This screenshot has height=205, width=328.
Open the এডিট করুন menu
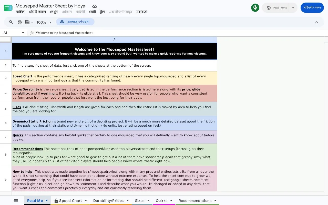click(37, 12)
